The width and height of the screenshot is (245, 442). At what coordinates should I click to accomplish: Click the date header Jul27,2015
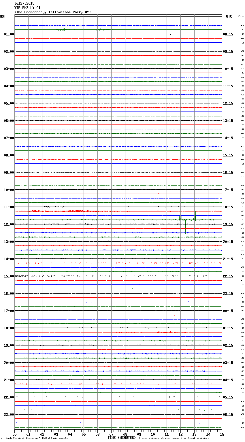(24, 3)
